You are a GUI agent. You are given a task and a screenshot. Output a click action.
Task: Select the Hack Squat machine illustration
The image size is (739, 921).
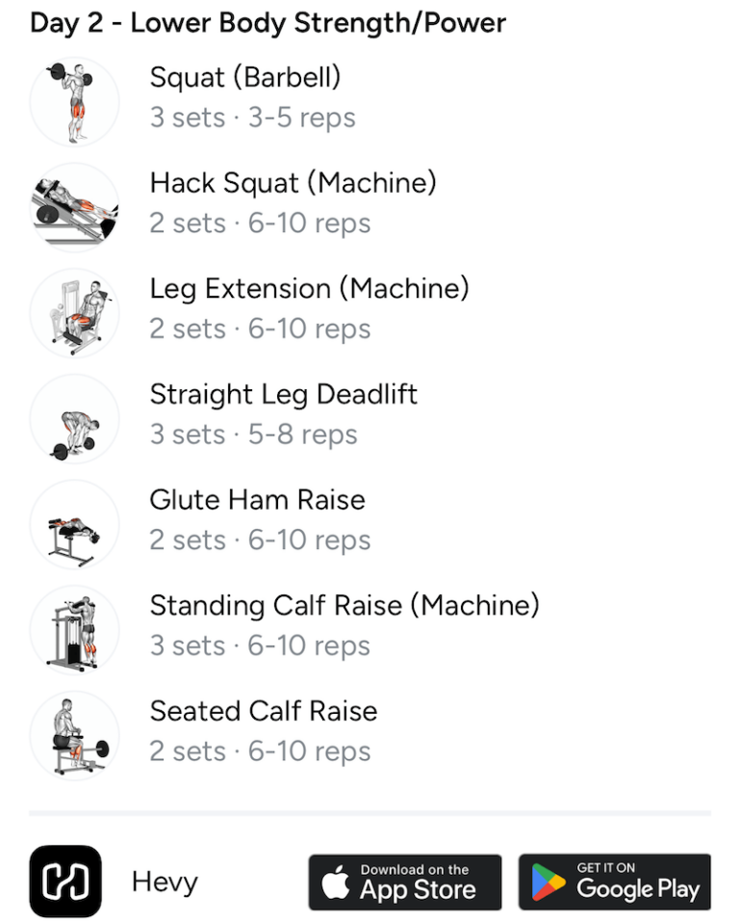74,206
